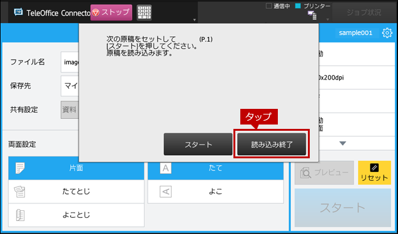
Task: Click the TeleOffice Connector logo icon
Action: coord(18,12)
